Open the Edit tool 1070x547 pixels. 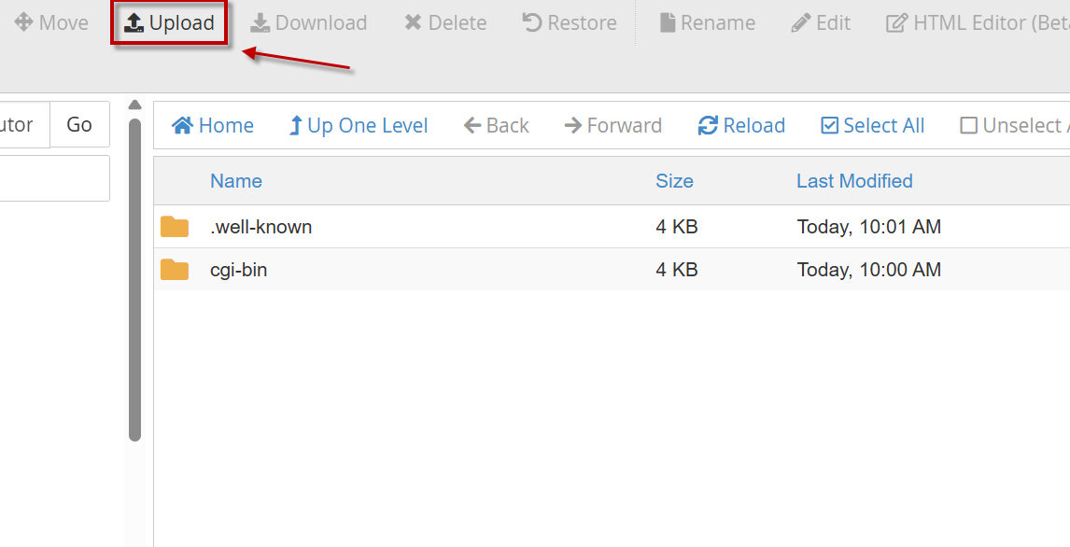(x=821, y=23)
